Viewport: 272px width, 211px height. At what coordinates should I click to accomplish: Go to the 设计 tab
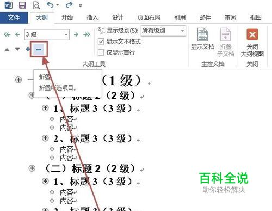[x=118, y=17]
